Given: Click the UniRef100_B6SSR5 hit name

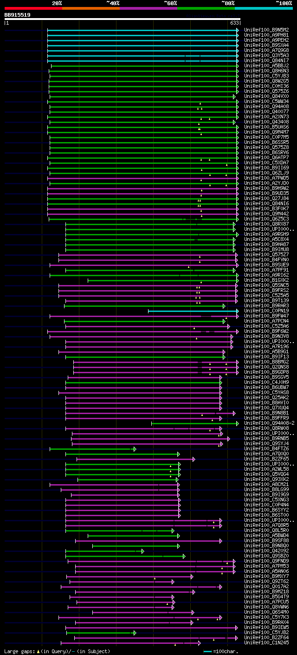Looking at the screenshot, I should (x=267, y=143).
